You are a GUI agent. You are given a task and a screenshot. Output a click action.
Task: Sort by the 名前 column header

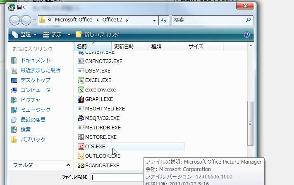(93, 46)
